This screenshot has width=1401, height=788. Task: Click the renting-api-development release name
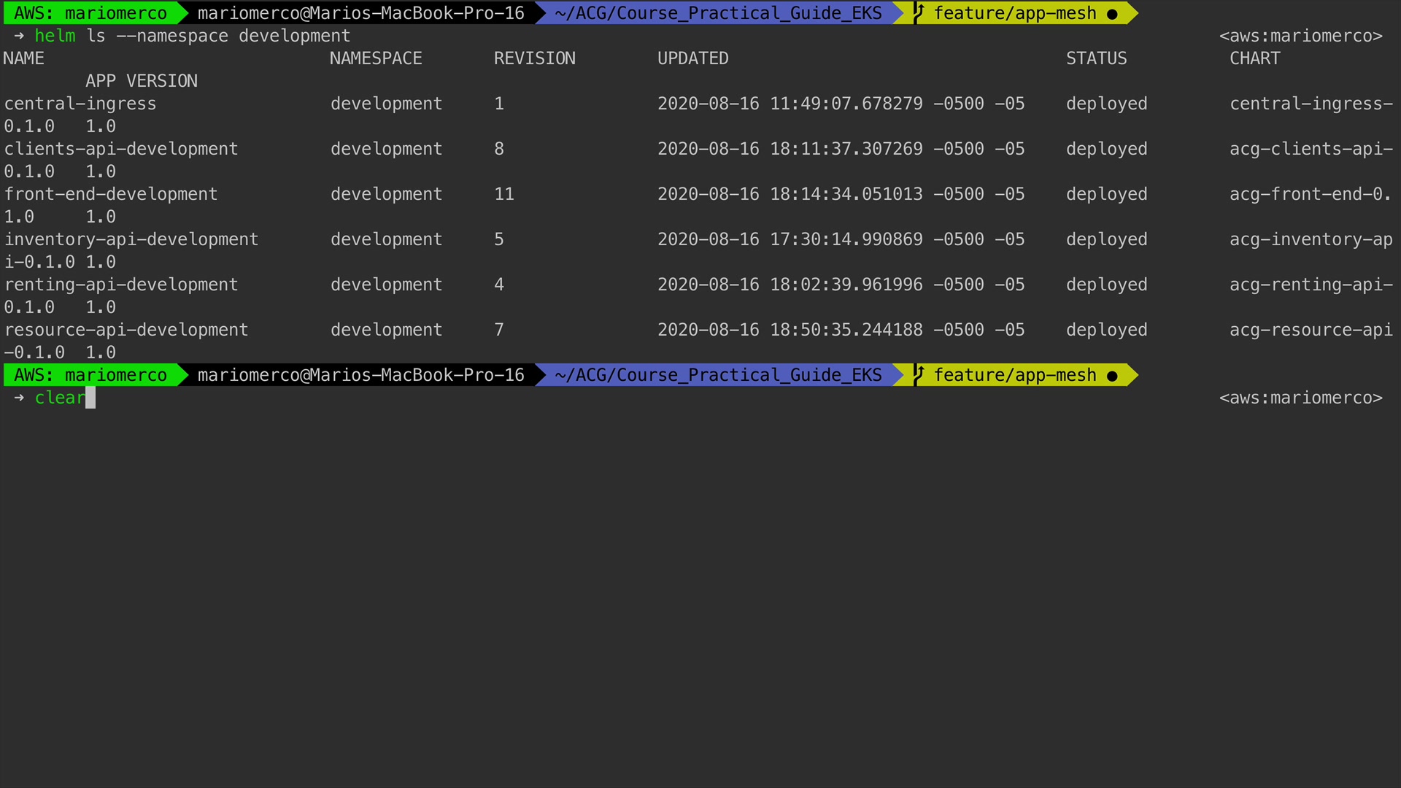click(121, 285)
